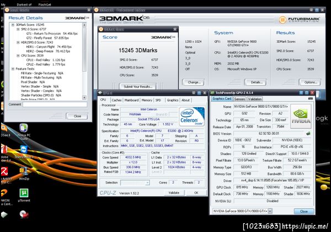Image resolution: width=331 pixels, height=232 pixels.
Task: Close the Result Details dialog with the Close button
Action: (x=77, y=116)
